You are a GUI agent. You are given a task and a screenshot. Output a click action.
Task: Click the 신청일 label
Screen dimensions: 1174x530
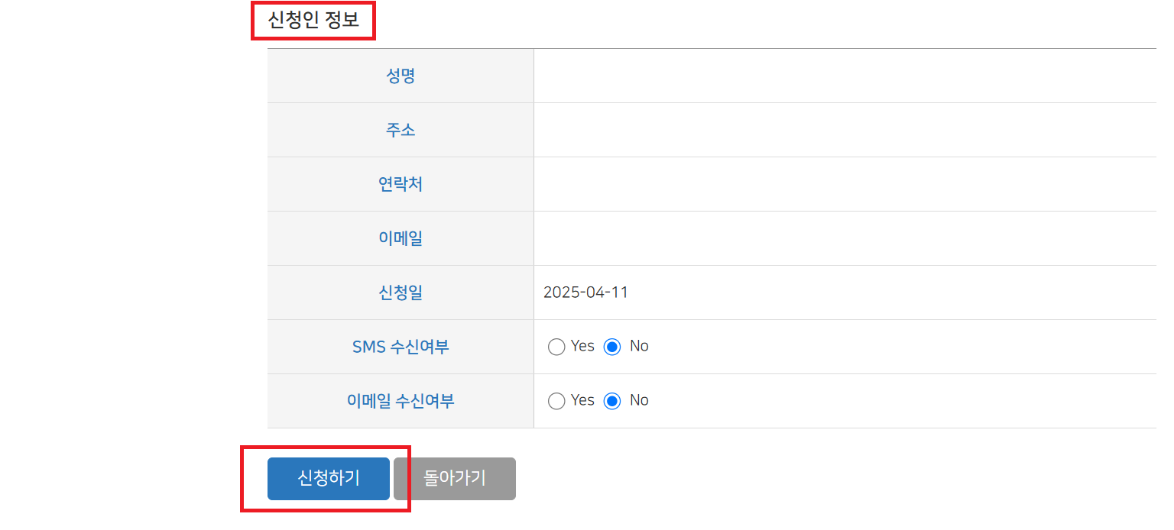401,292
